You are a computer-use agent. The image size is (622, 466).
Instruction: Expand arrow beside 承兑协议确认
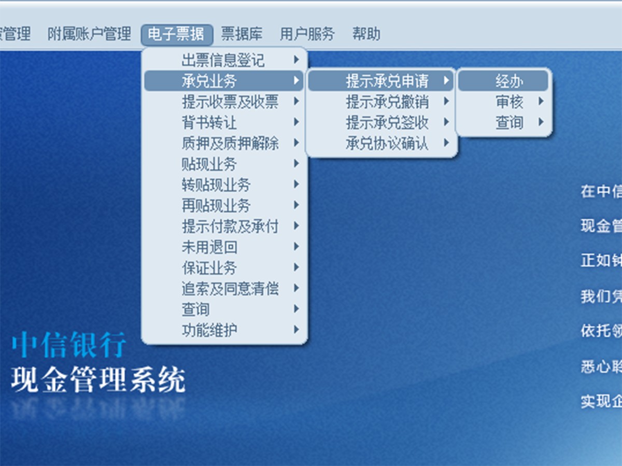coord(446,143)
